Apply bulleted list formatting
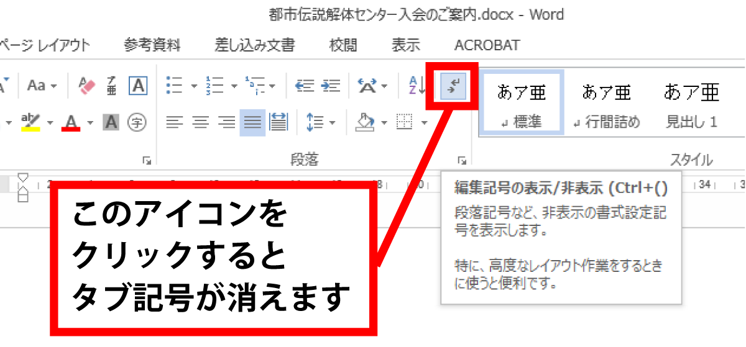The width and height of the screenshot is (746, 347). (175, 86)
